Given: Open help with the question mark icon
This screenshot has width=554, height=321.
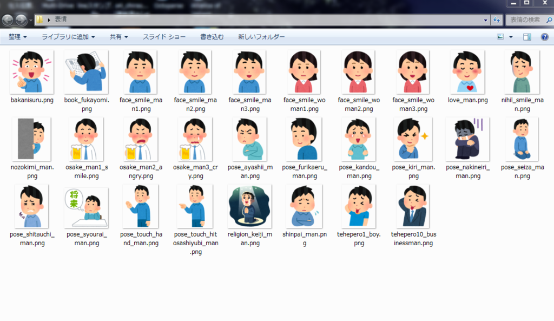Looking at the screenshot, I should pos(544,37).
